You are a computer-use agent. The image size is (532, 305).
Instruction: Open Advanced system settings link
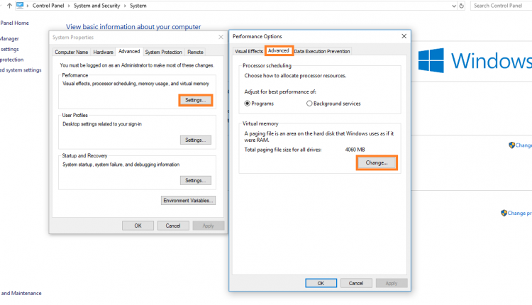[x=21, y=70]
